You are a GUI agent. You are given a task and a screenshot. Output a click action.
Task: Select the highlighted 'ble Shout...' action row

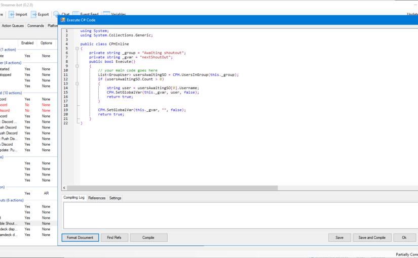(x=28, y=224)
